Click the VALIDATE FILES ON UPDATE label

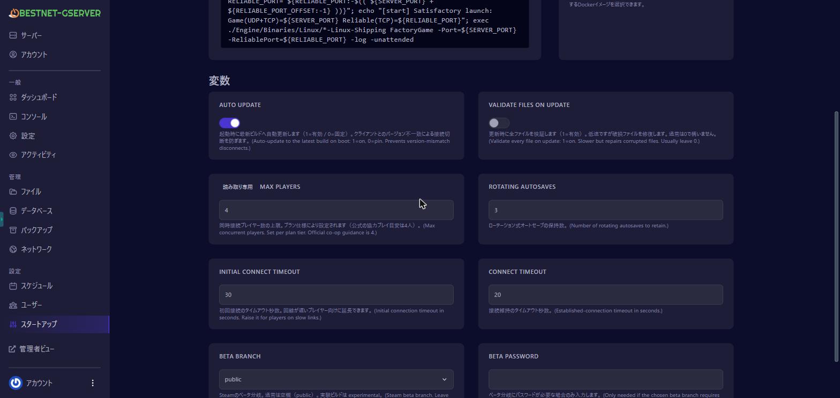point(529,105)
